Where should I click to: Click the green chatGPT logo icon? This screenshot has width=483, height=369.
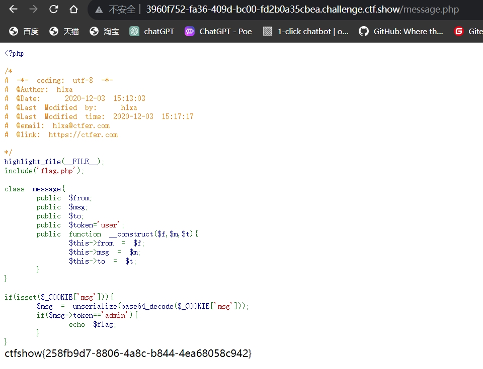134,31
